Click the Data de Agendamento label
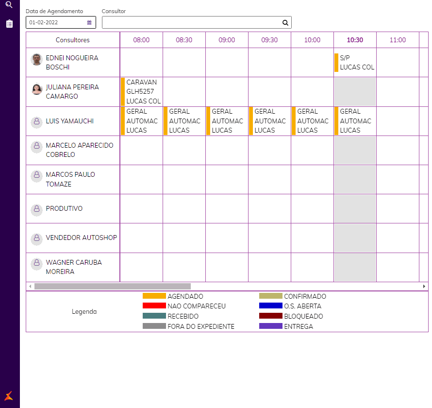Image resolution: width=432 pixels, height=408 pixels. click(x=54, y=11)
